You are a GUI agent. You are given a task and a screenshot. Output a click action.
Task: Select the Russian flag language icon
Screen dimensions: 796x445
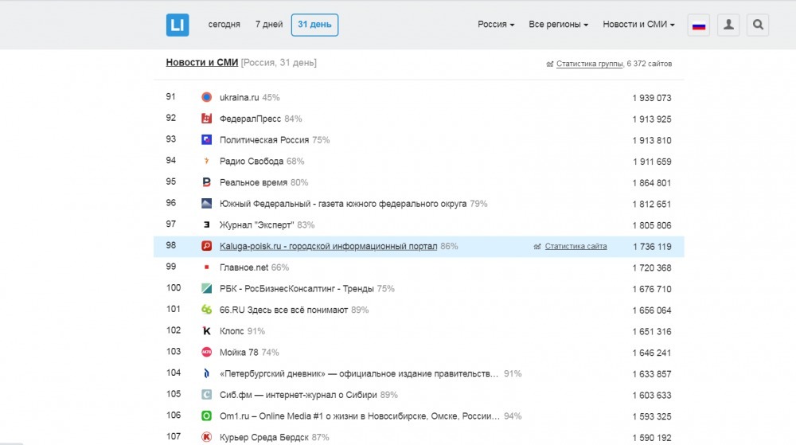coord(699,25)
